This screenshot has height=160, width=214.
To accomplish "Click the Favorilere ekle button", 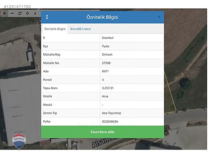I will point(103,132).
